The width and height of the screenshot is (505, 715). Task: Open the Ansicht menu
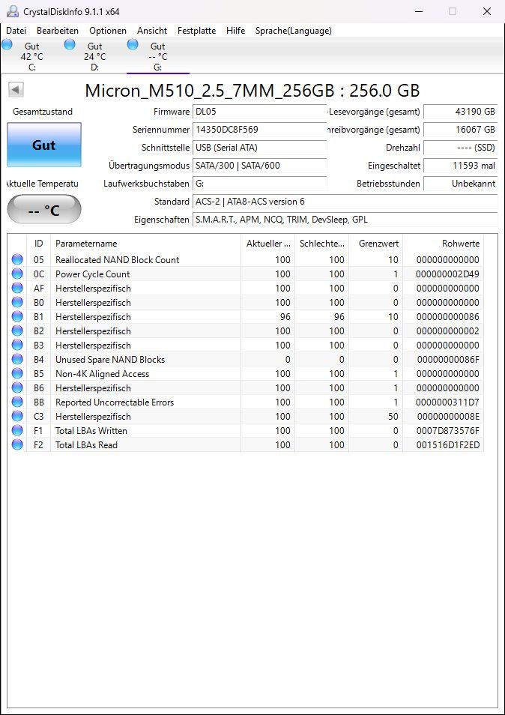coord(152,31)
